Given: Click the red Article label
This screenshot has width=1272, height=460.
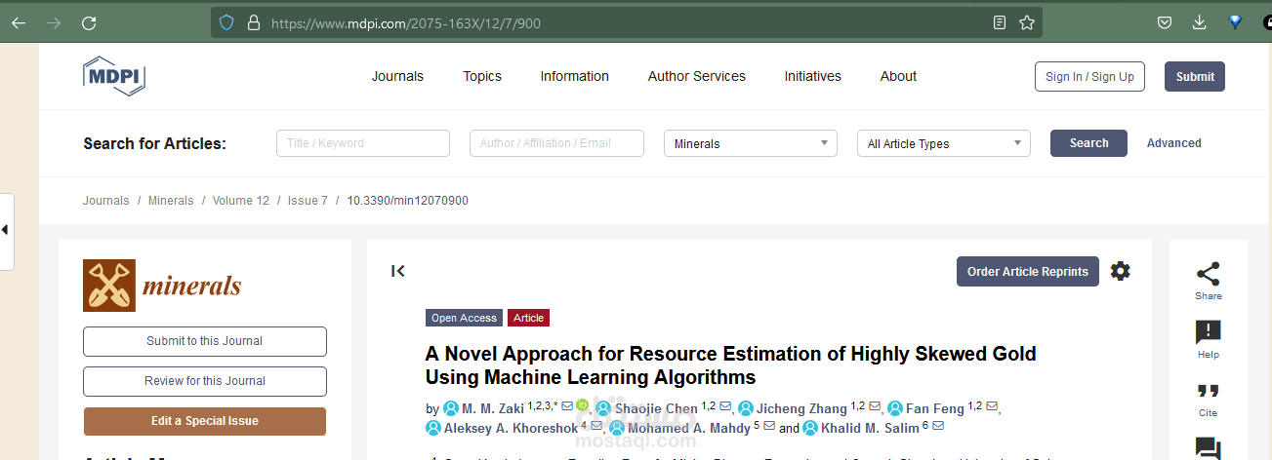Looking at the screenshot, I should click(x=528, y=318).
